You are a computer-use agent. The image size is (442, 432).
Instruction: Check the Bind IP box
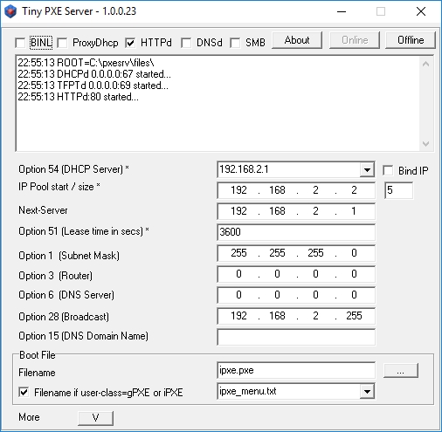(388, 171)
